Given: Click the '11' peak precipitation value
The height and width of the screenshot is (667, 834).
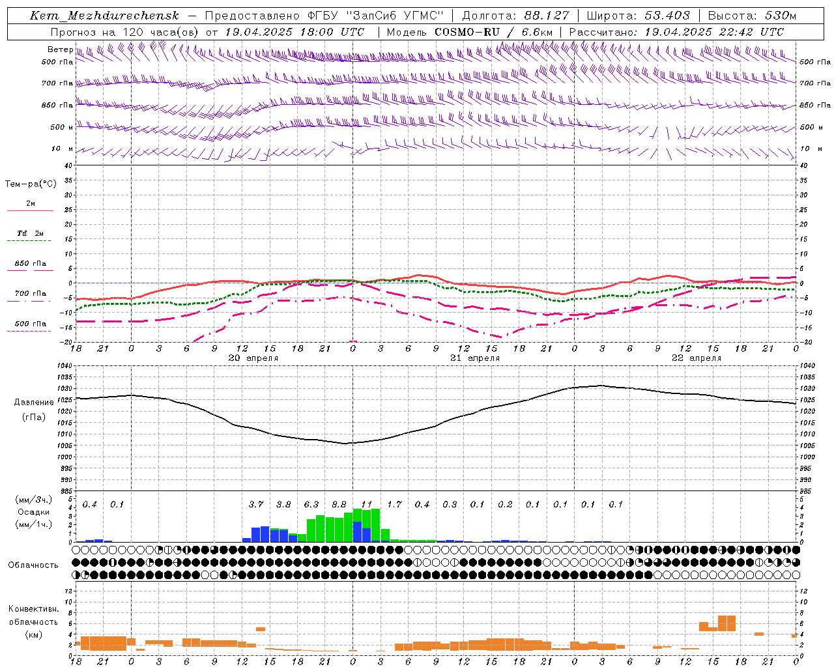Looking at the screenshot, I should pyautogui.click(x=367, y=504).
